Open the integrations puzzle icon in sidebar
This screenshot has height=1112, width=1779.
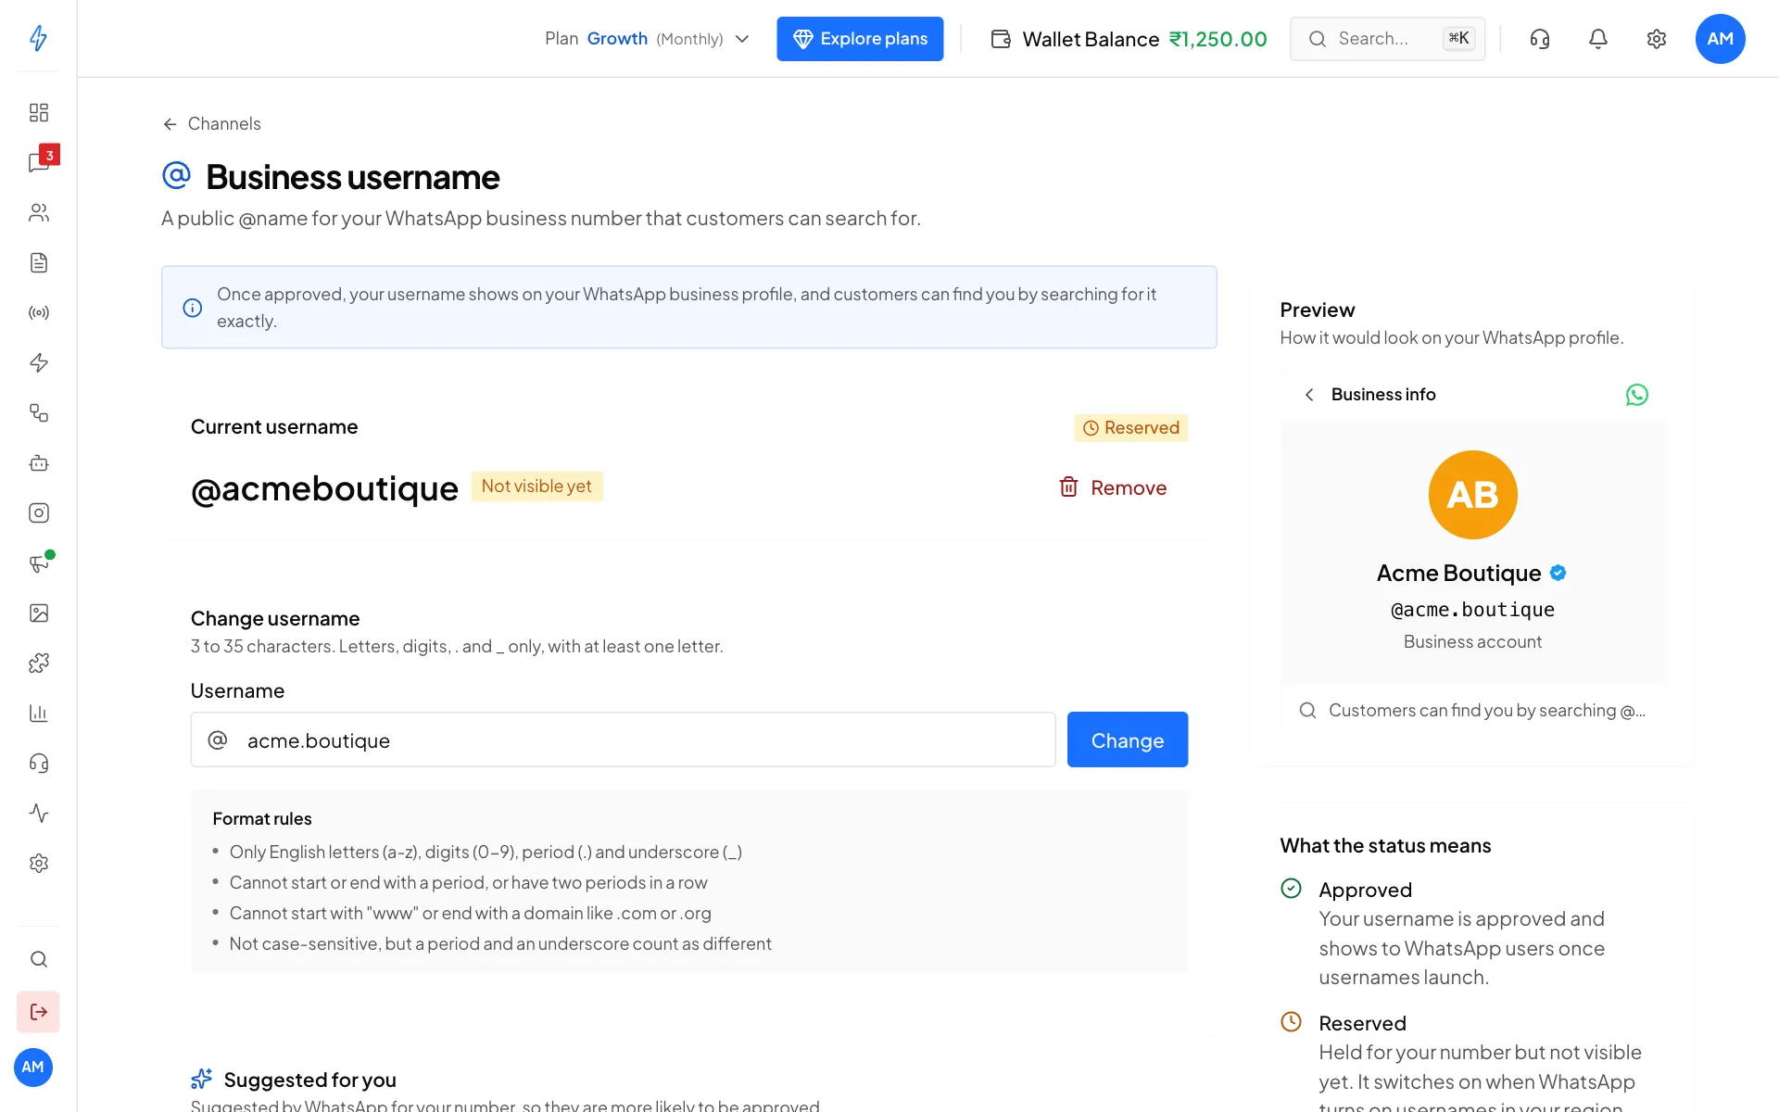38,663
